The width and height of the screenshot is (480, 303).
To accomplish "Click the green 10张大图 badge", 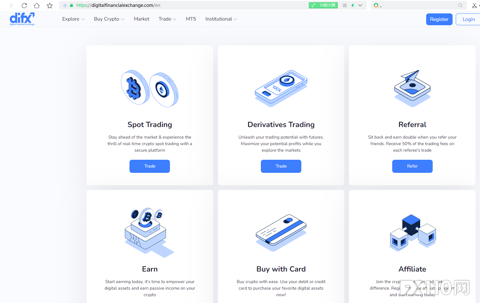I will 323,5.
